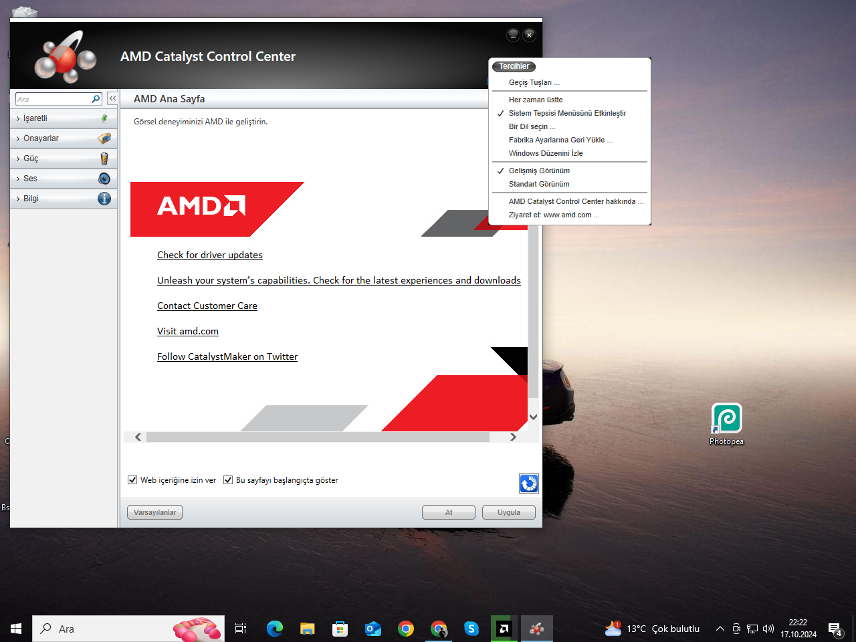856x642 pixels.
Task: Show hidden system tray icons
Action: pyautogui.click(x=720, y=629)
